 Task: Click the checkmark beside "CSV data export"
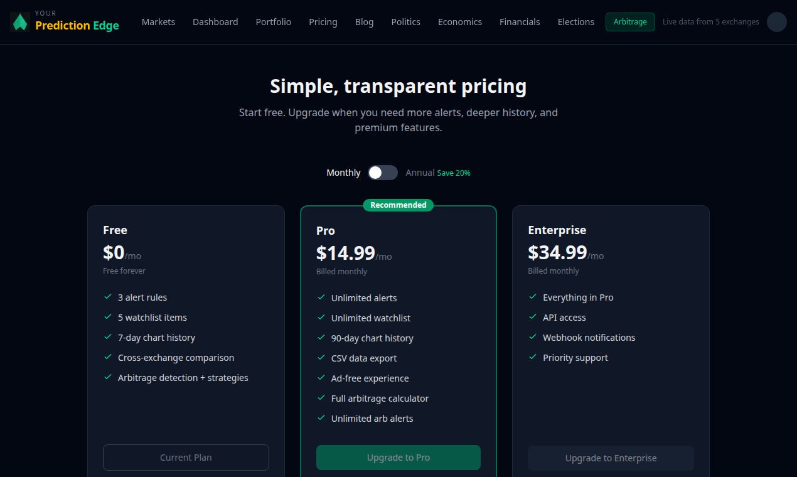coord(321,358)
